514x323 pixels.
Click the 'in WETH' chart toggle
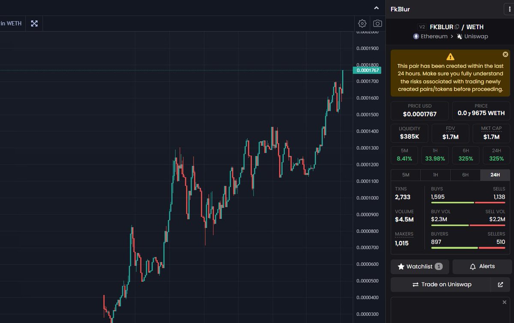coord(11,24)
